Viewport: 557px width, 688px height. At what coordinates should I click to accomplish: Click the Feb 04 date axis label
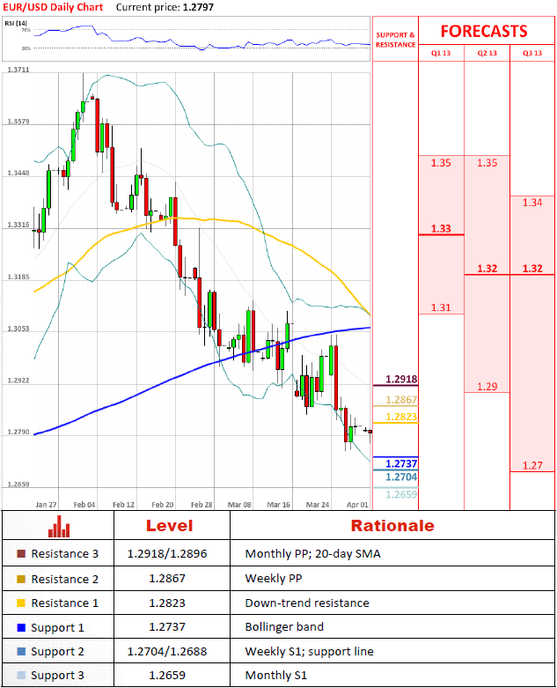pyautogui.click(x=84, y=505)
